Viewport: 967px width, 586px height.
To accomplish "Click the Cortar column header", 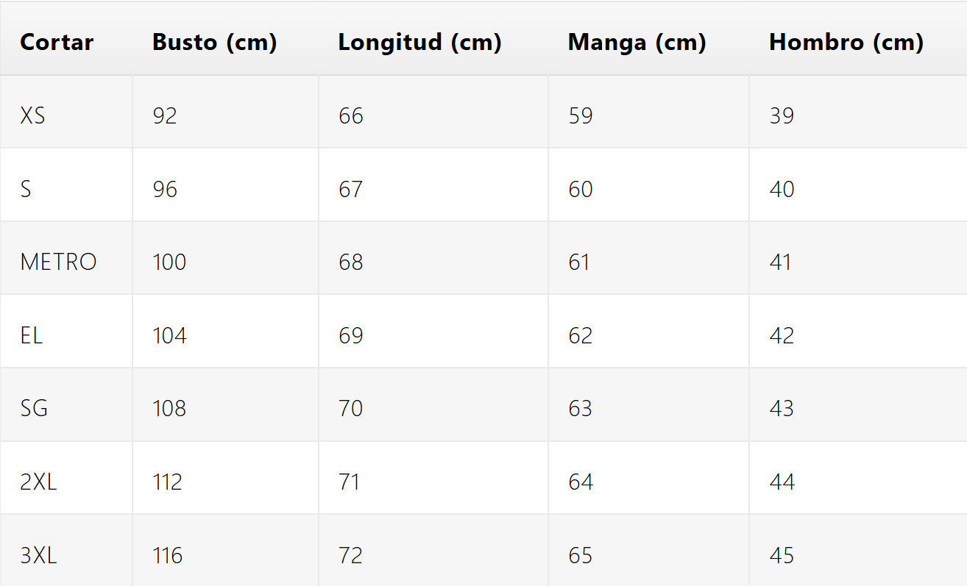I will [57, 43].
